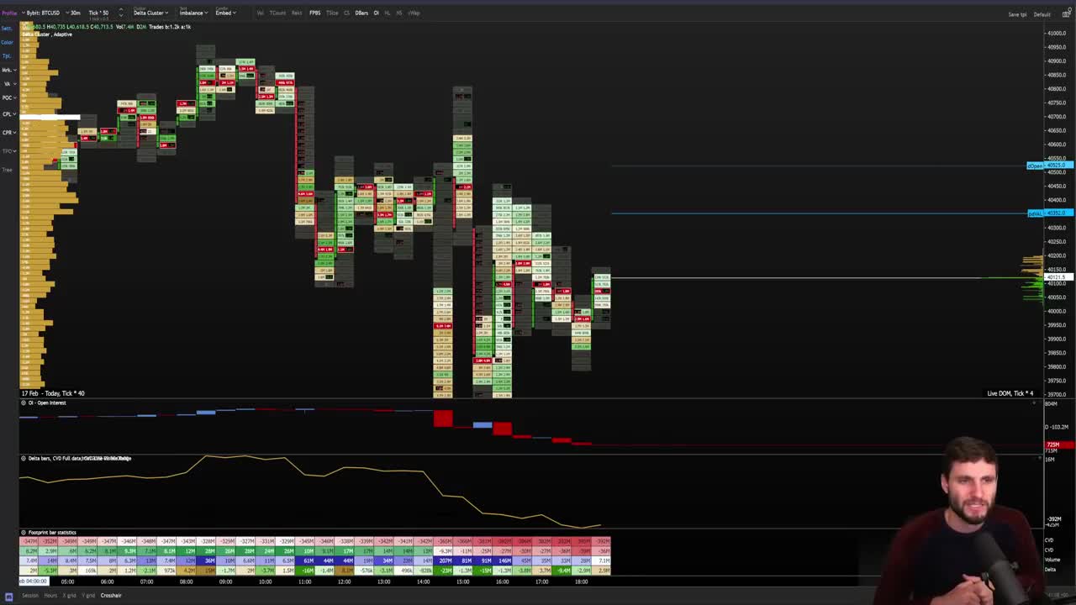The height and width of the screenshot is (605, 1076).
Task: Expand the TPO sidebar dropdown
Action: pos(8,151)
